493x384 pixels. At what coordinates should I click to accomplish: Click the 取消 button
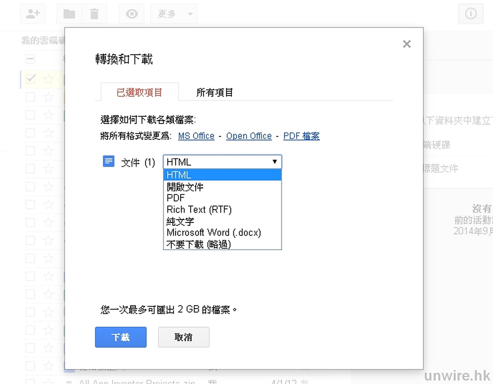pyautogui.click(x=184, y=337)
